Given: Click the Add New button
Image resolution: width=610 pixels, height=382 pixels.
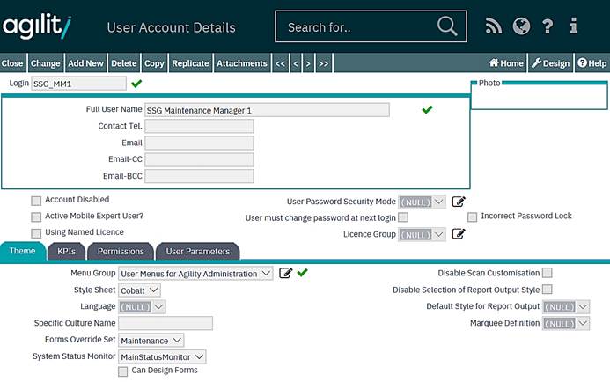Looking at the screenshot, I should click(85, 63).
